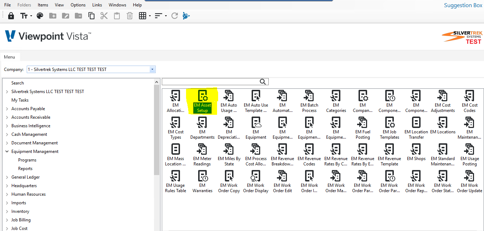Viewport: 484px width, 231px height.
Task: Click the sort lines icon
Action: tap(159, 16)
